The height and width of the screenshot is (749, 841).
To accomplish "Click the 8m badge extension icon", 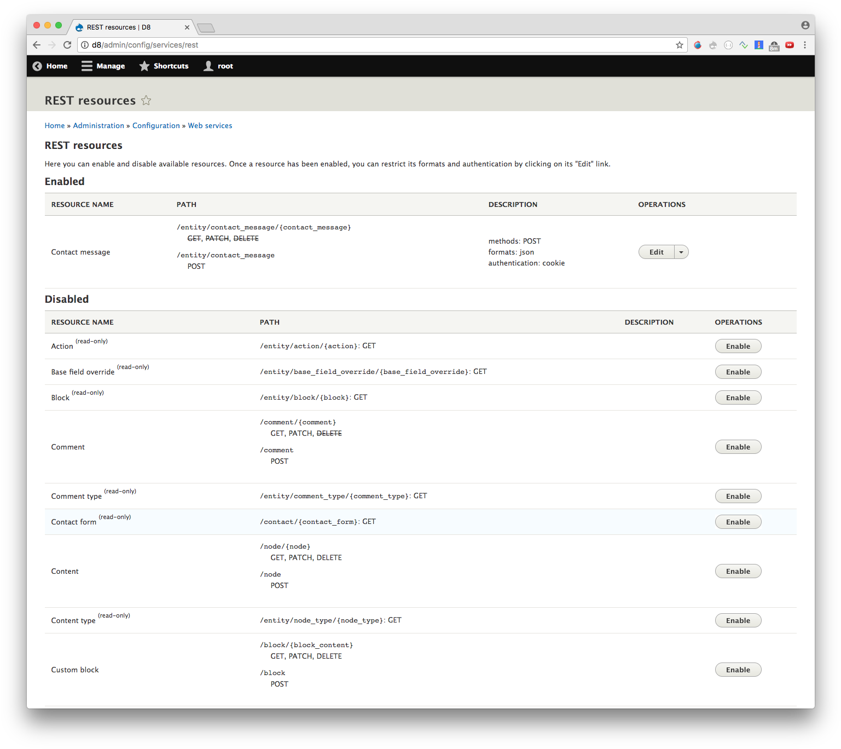I will (774, 45).
